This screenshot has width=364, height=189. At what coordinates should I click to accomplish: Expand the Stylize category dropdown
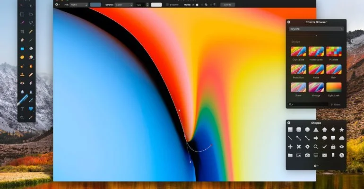tap(316, 29)
